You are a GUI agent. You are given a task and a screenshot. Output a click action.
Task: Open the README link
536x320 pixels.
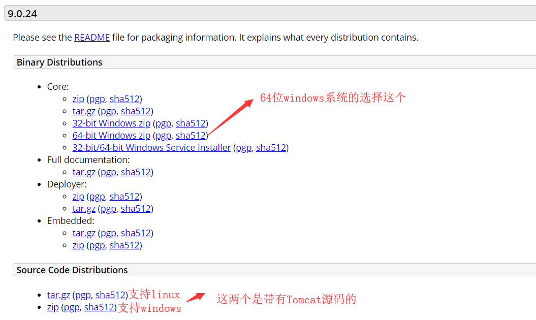(x=92, y=37)
